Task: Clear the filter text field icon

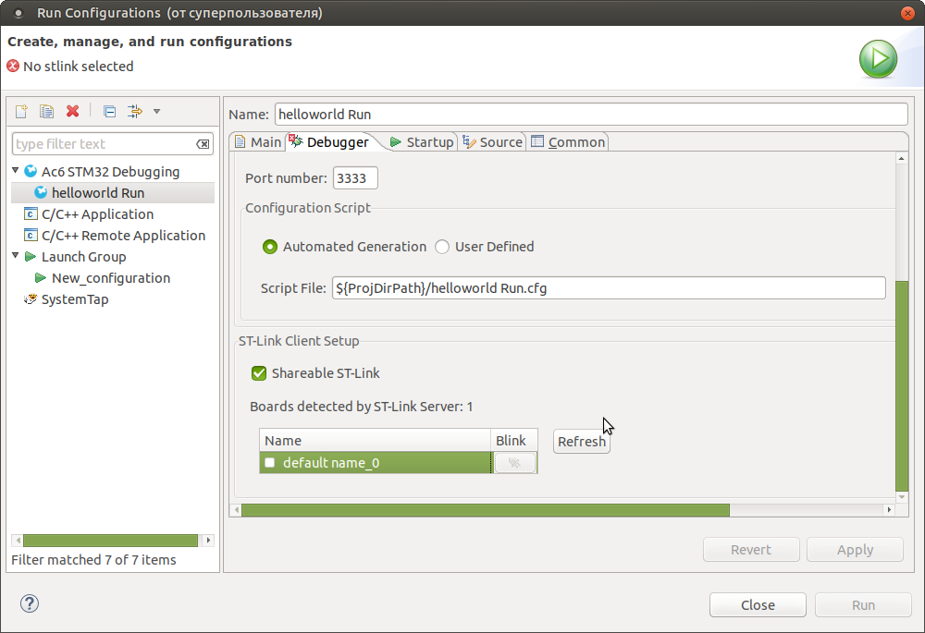Action: [x=203, y=144]
